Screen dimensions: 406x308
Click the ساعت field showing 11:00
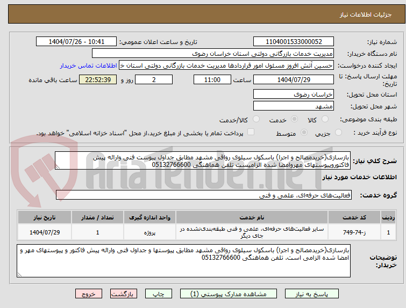212,79
